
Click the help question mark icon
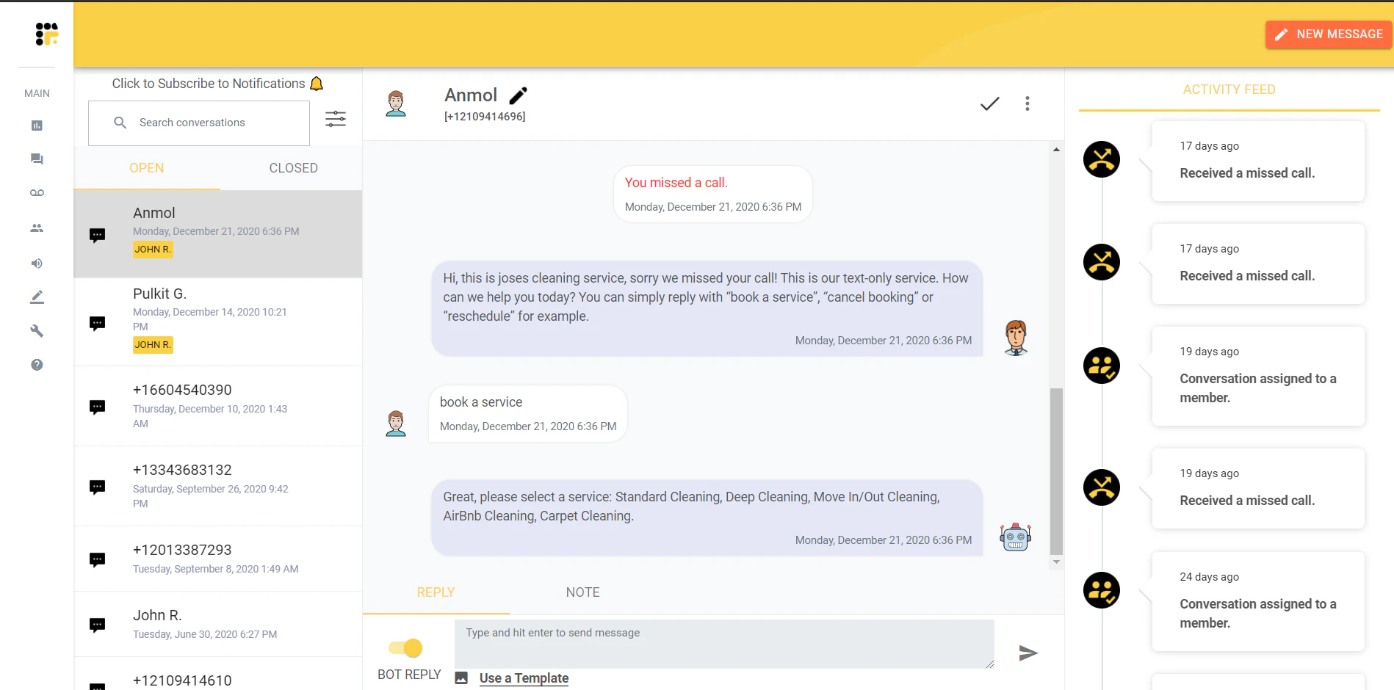click(37, 365)
